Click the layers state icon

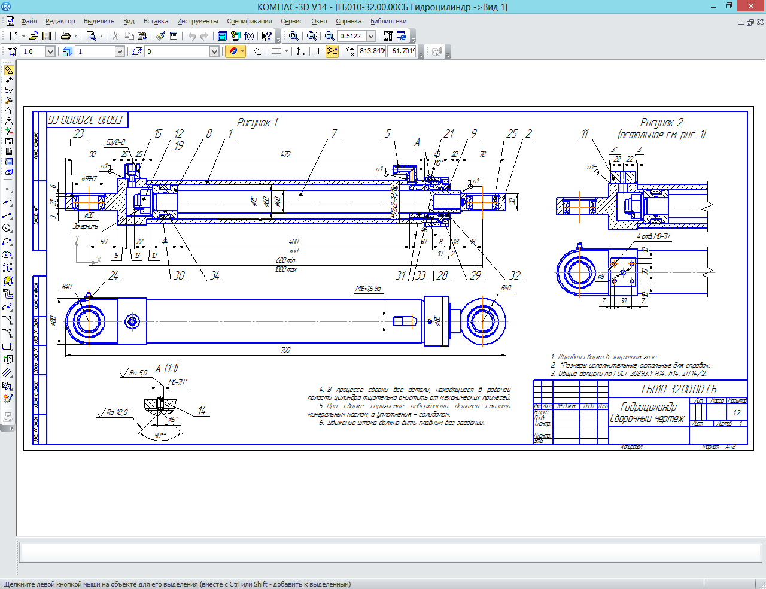tap(137, 51)
